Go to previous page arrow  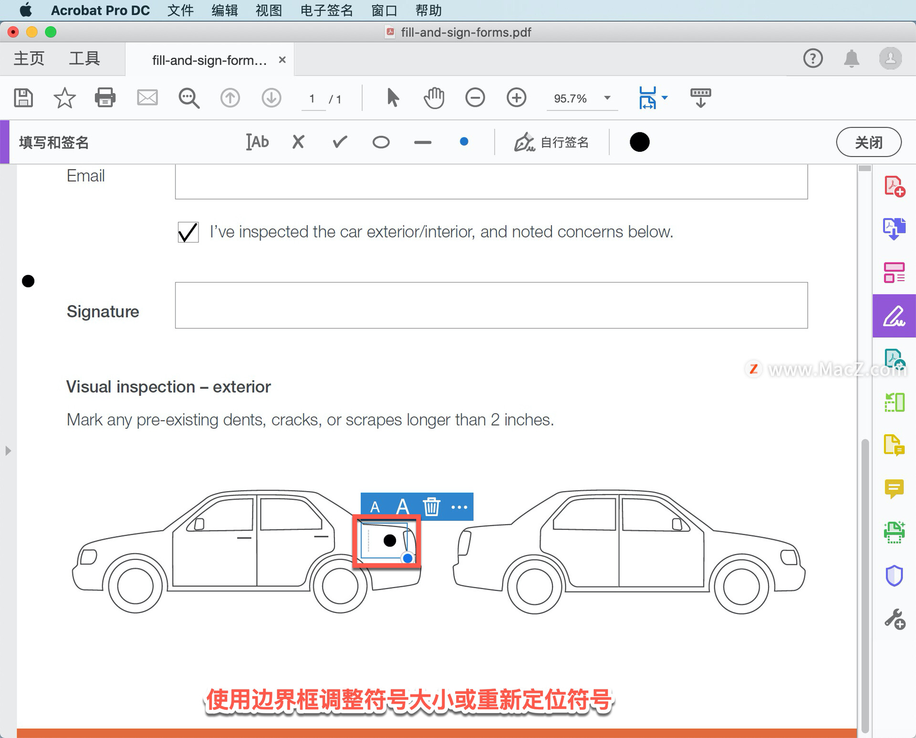click(230, 98)
